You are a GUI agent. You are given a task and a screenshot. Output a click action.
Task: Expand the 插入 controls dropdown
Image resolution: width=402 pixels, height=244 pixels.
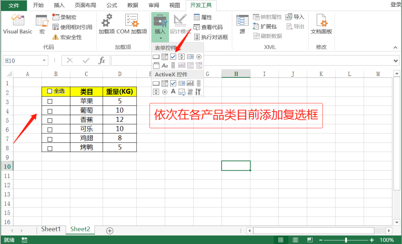(160, 38)
